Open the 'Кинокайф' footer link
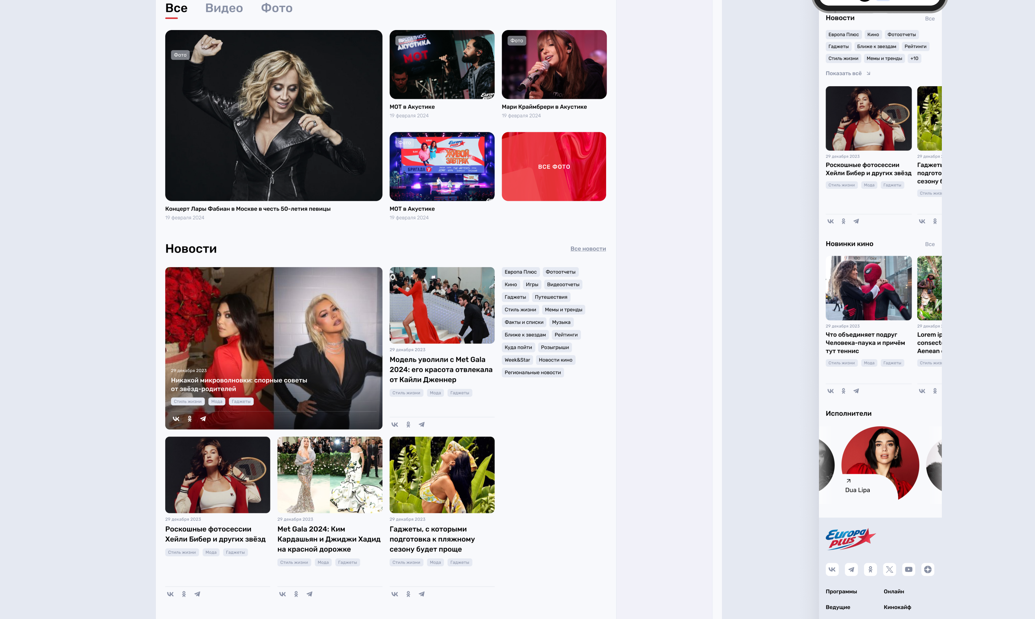The width and height of the screenshot is (1035, 619). pyautogui.click(x=897, y=607)
